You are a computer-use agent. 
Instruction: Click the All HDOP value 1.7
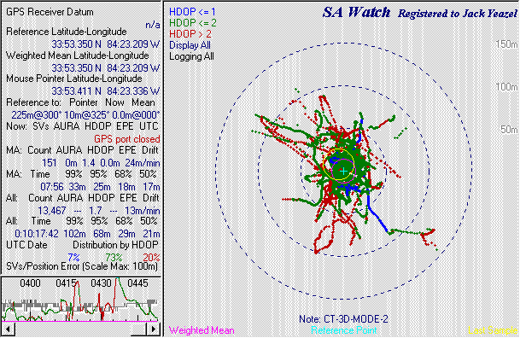95,211
